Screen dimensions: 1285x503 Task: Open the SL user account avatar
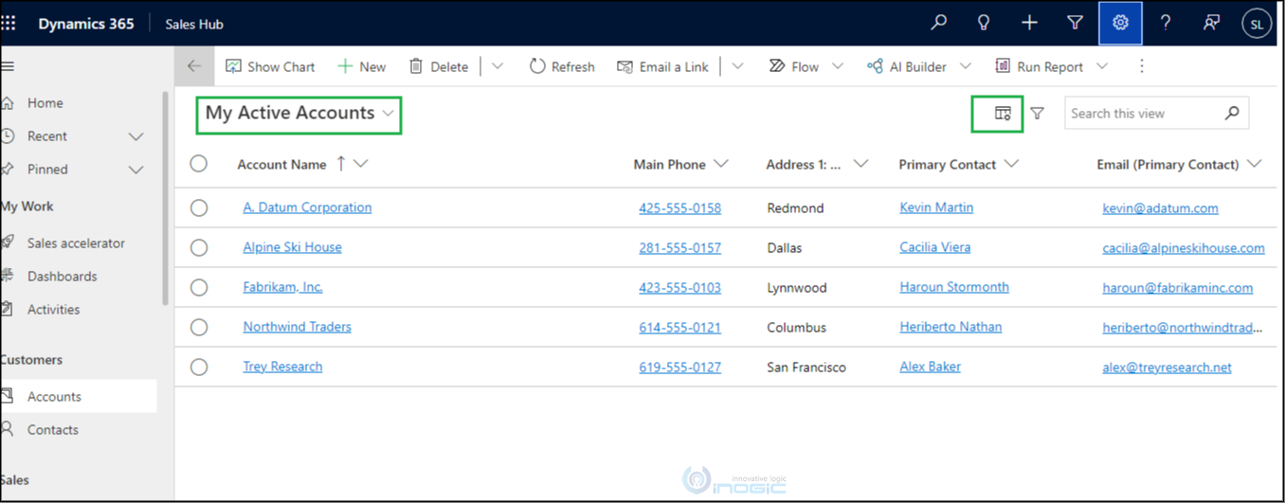[x=1257, y=25]
